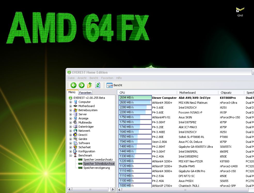Select the Motherboard tree icon

point(75,106)
